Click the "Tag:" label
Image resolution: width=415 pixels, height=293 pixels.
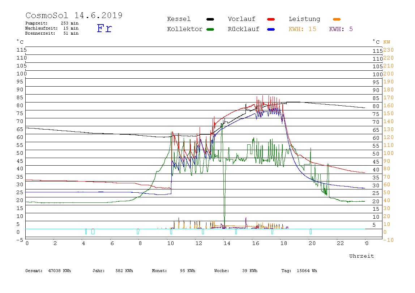286,271
